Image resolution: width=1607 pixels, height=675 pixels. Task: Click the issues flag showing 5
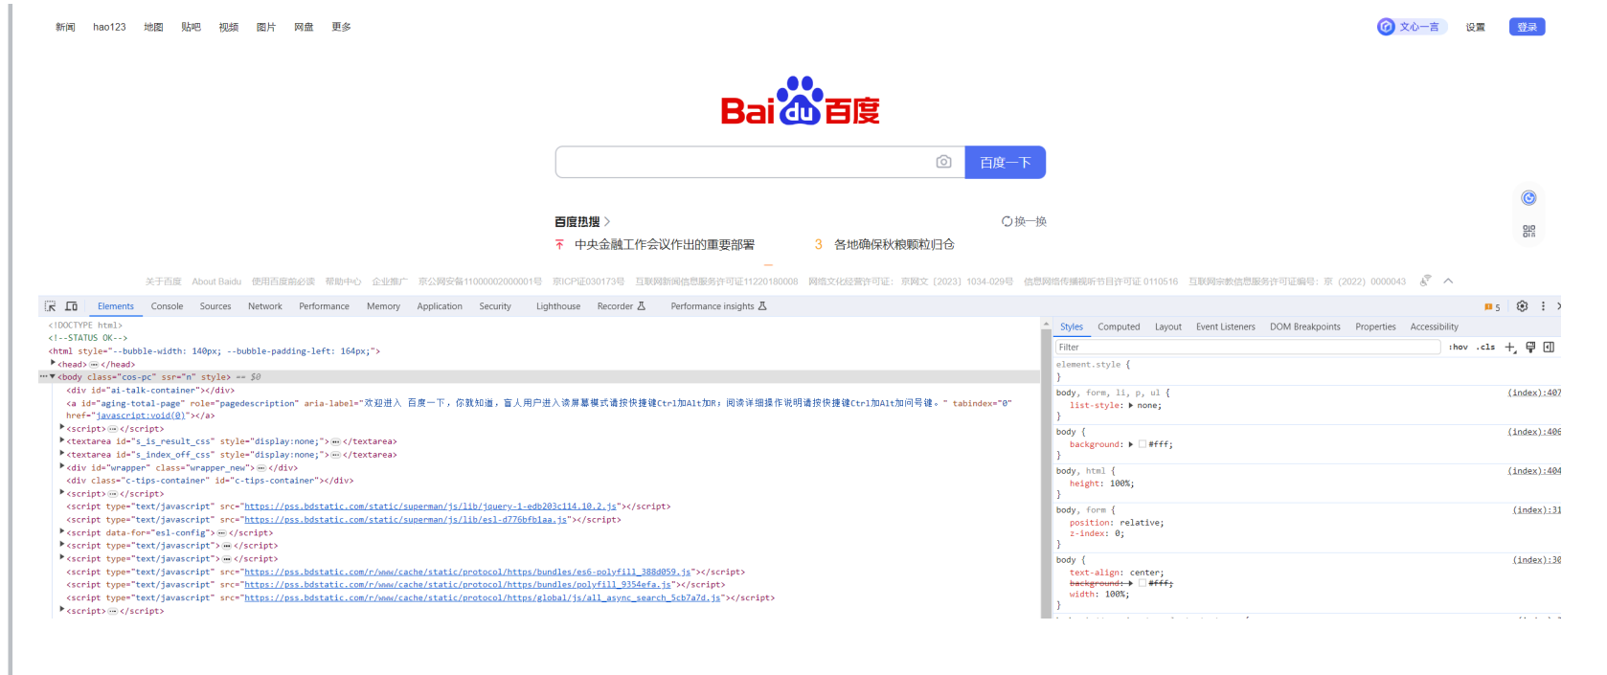(1492, 307)
